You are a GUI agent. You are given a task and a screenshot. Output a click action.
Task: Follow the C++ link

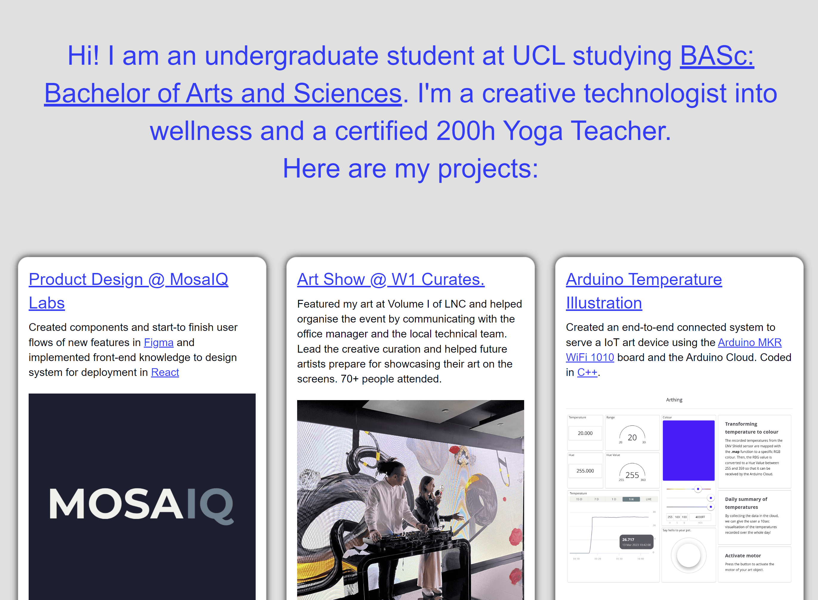[x=587, y=372]
